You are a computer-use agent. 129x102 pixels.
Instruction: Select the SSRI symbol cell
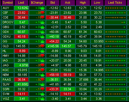click(8, 89)
